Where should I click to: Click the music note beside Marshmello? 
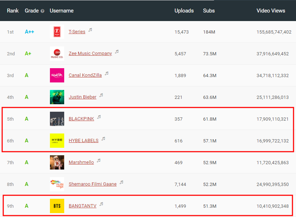(x=99, y=160)
